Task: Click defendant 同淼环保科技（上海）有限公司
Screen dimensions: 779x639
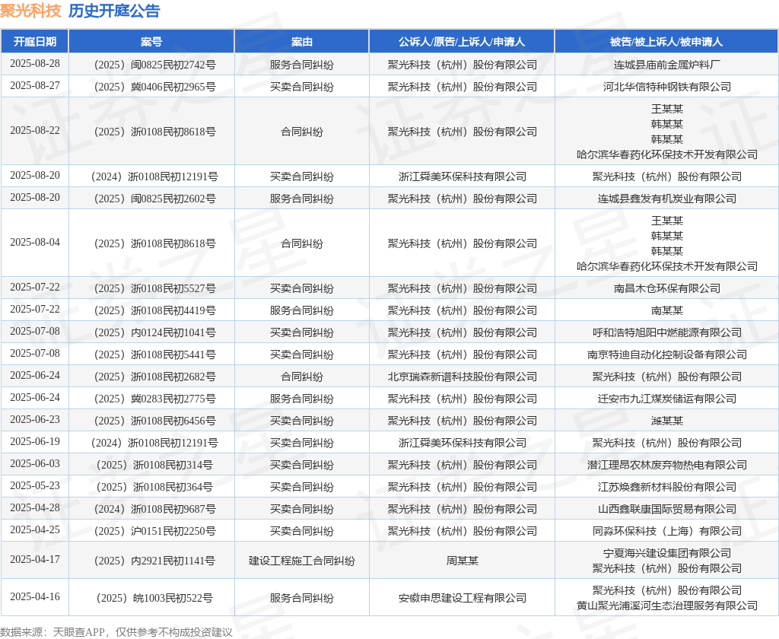Action: tap(666, 531)
